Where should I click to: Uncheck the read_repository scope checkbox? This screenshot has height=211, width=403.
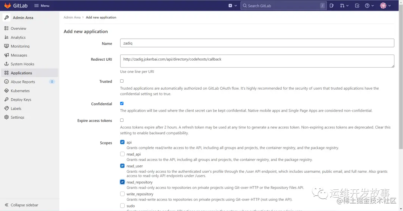click(122, 182)
